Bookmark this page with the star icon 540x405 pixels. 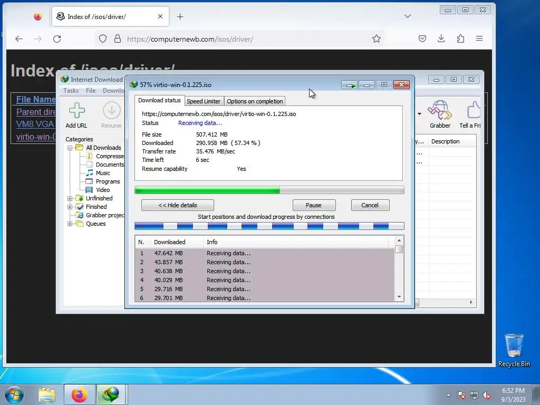coord(377,38)
